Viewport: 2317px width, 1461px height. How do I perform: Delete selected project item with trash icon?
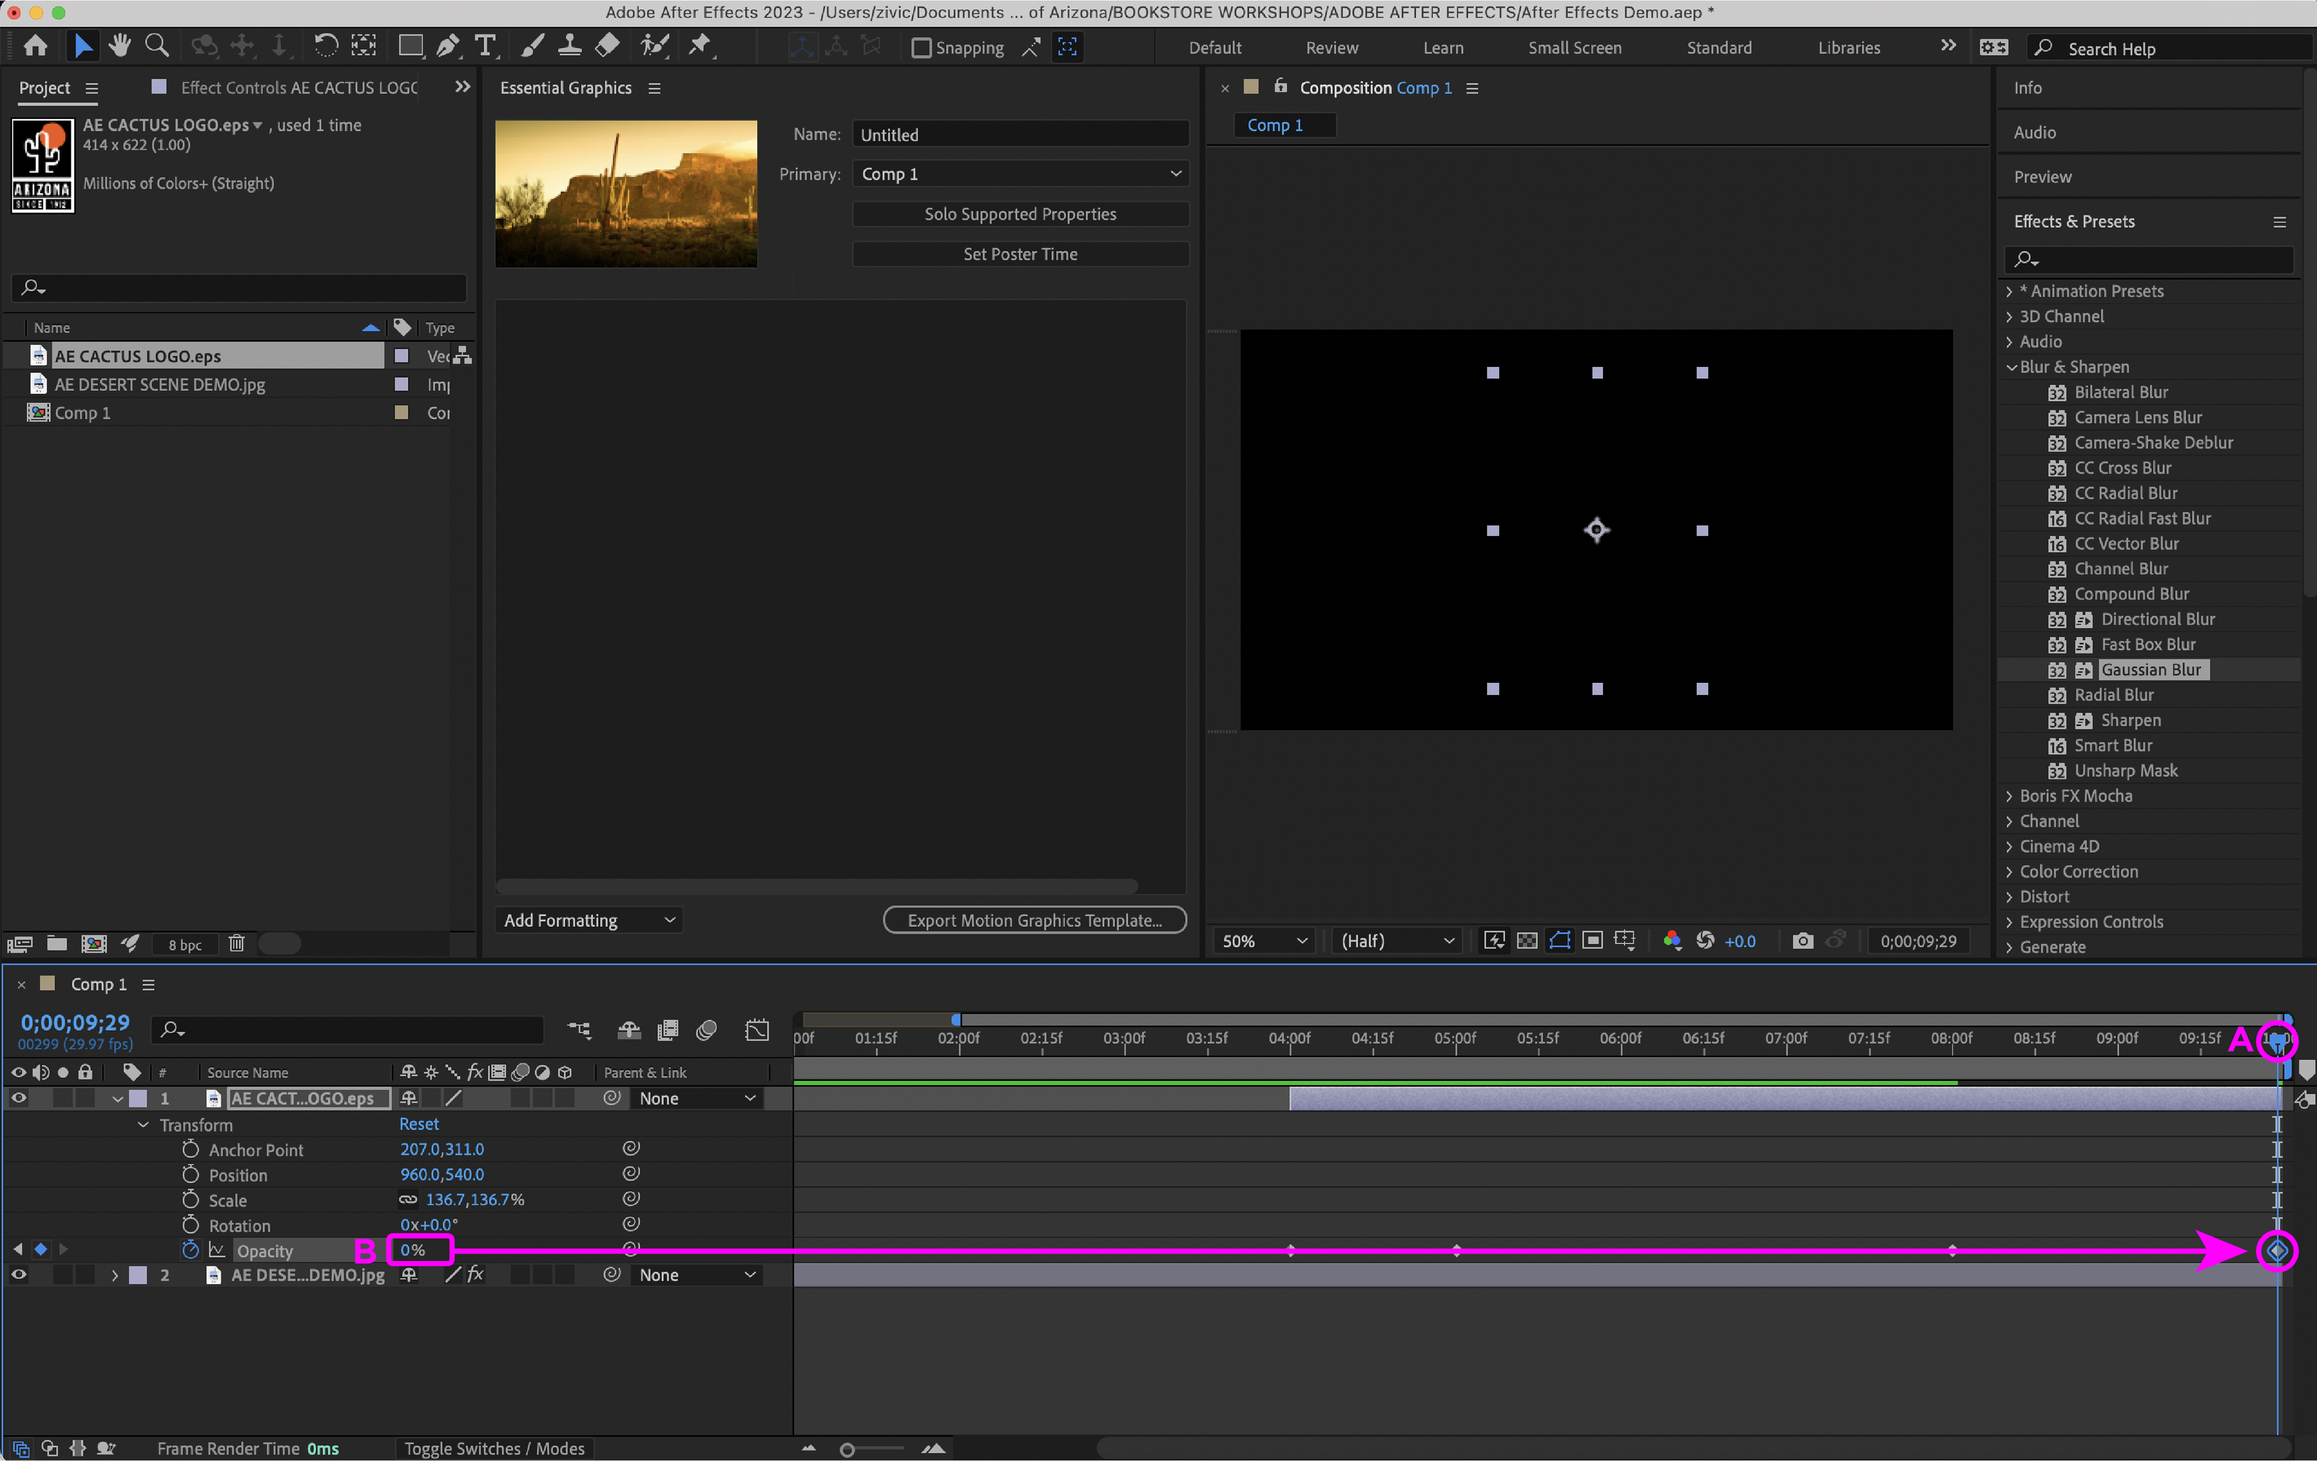pyautogui.click(x=237, y=943)
